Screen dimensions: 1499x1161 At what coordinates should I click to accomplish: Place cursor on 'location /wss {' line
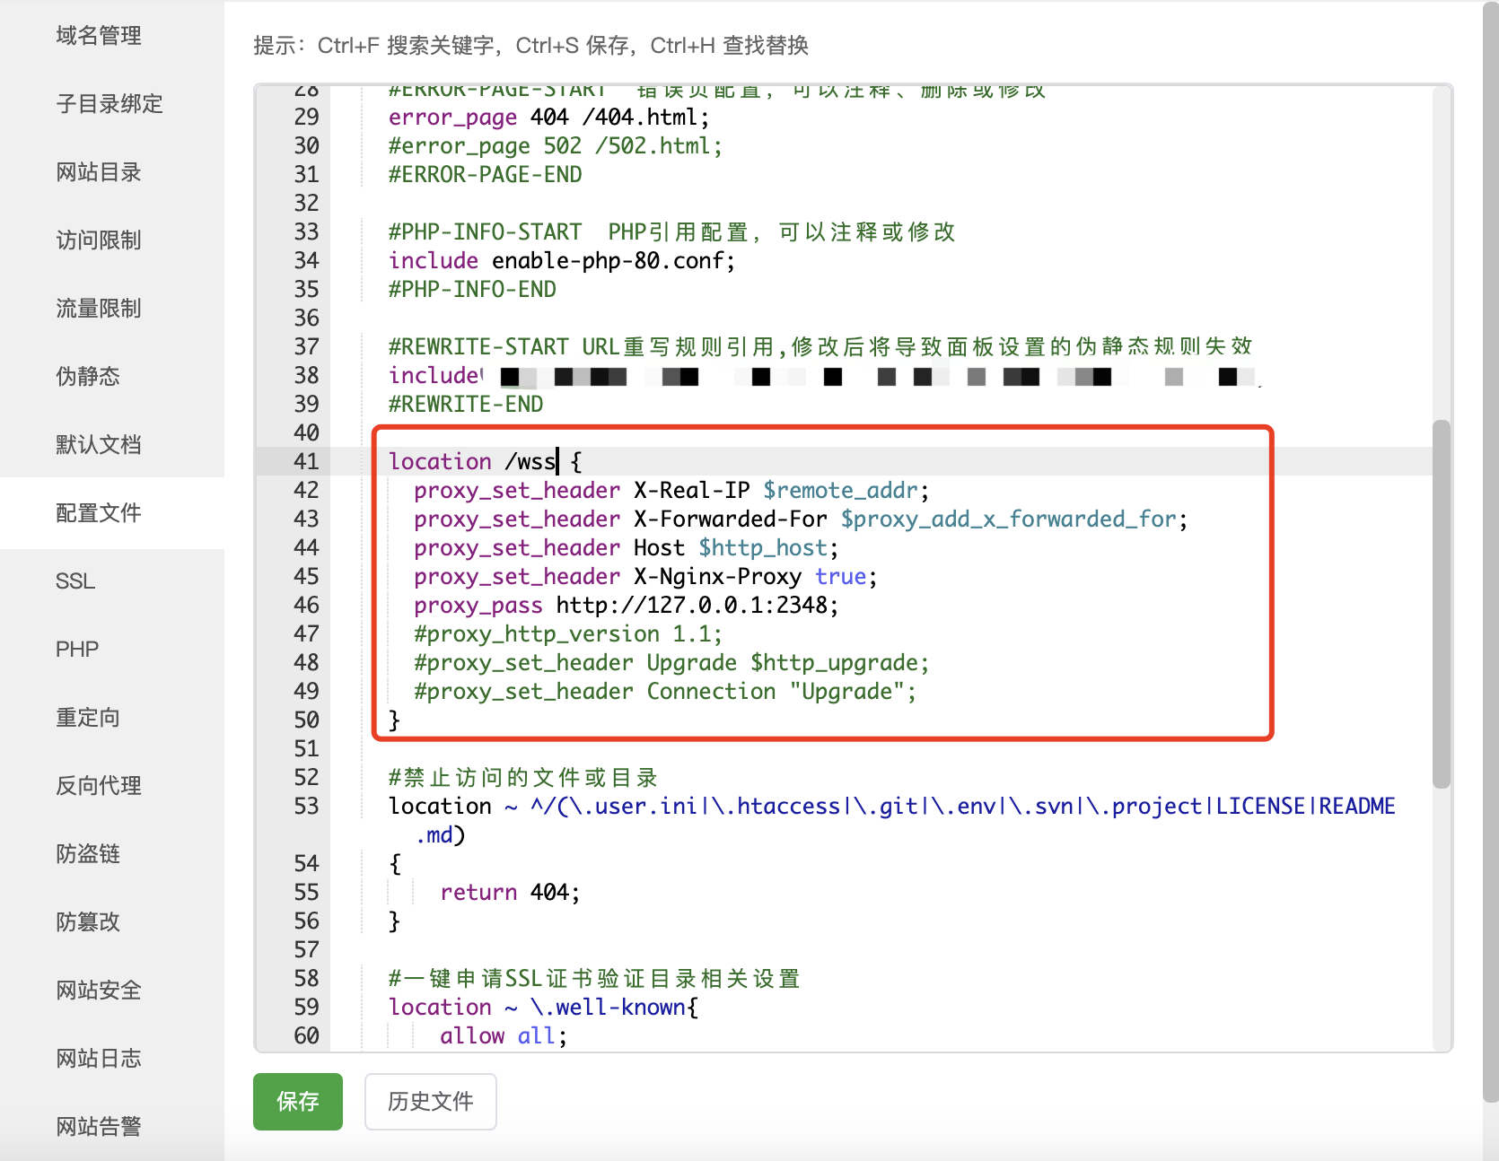tap(485, 461)
